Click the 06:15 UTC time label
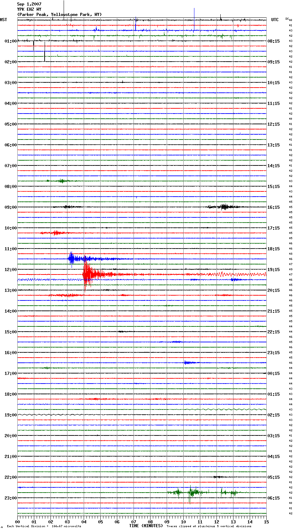This screenshot has height=531, width=294. click(x=274, y=498)
